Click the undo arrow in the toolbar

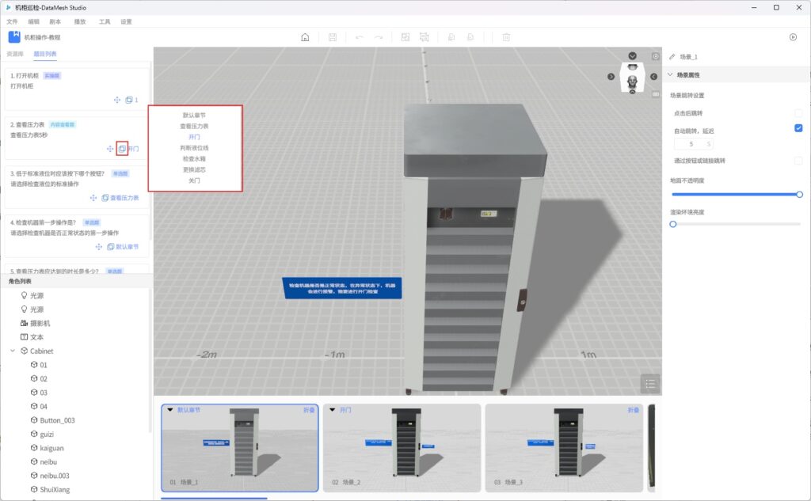coord(360,37)
